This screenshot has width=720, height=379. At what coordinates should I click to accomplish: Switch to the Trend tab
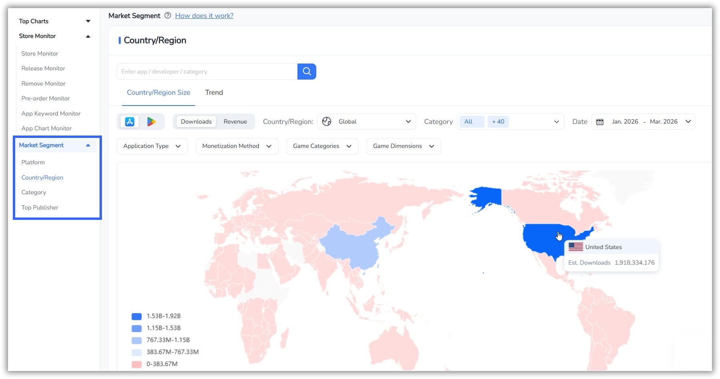214,92
